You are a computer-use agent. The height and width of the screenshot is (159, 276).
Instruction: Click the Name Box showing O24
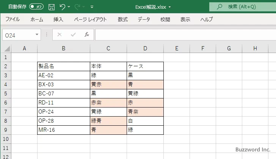18,35
